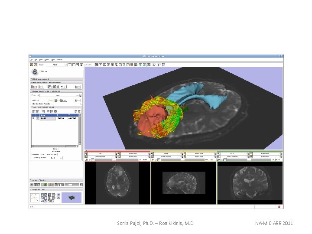Open the Red viewer orientation dropdown
This screenshot has width=312, height=234.
click(x=101, y=154)
